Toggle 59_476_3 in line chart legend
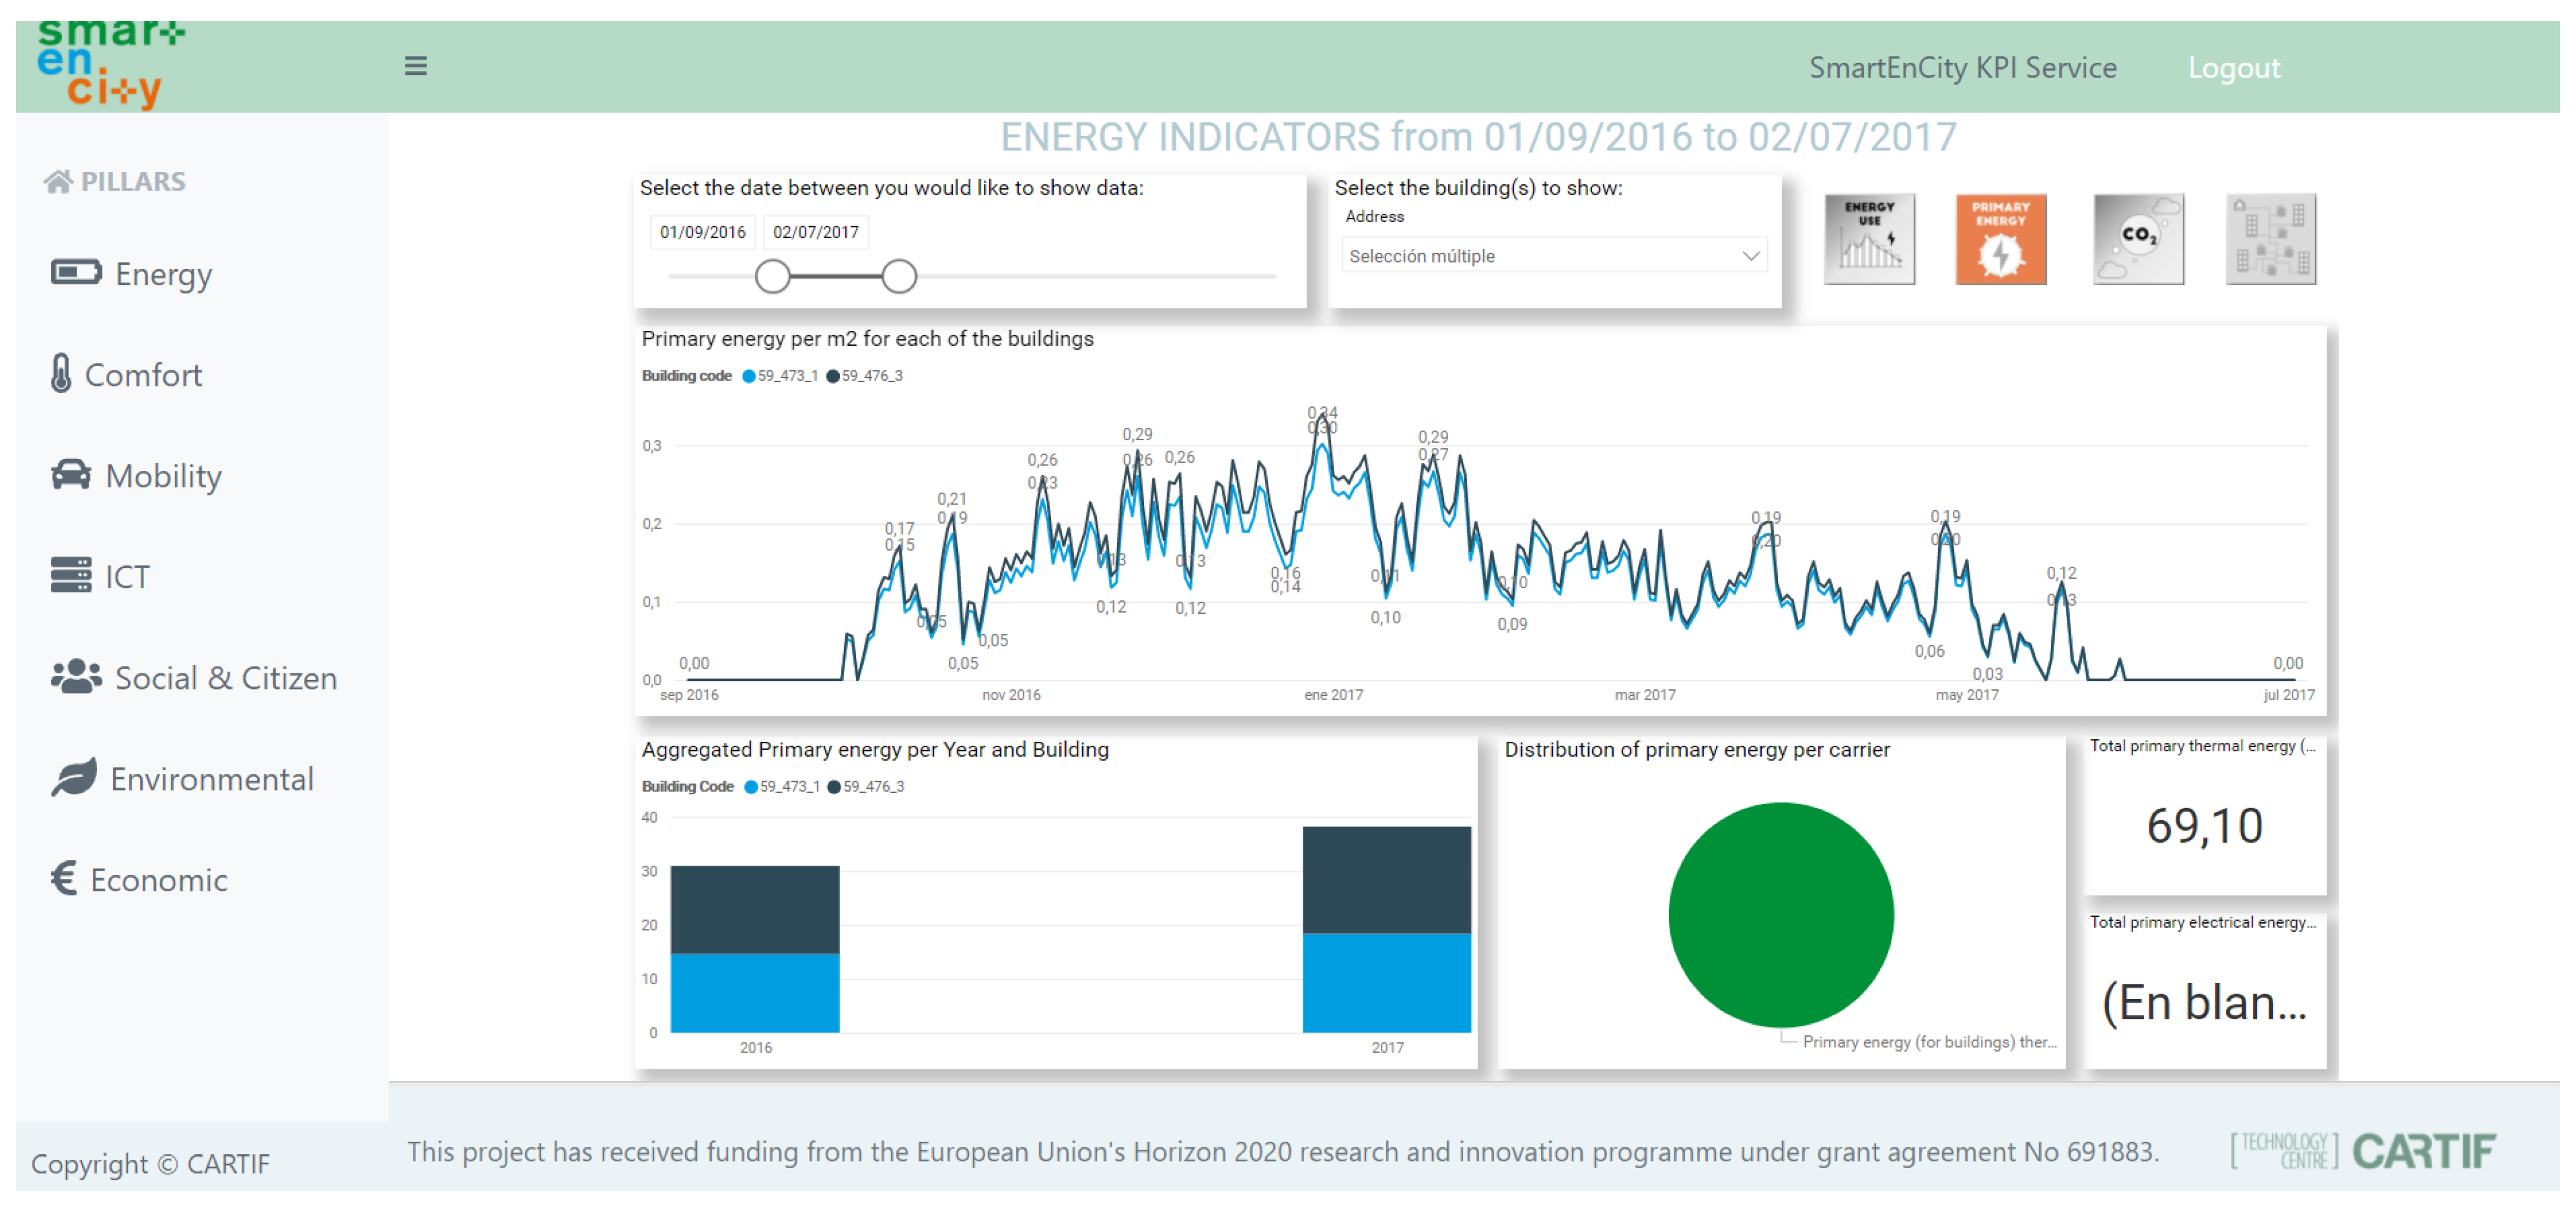 [864, 376]
